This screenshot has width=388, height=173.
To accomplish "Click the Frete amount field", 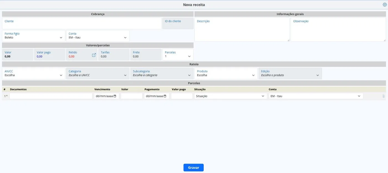I will (x=146, y=55).
